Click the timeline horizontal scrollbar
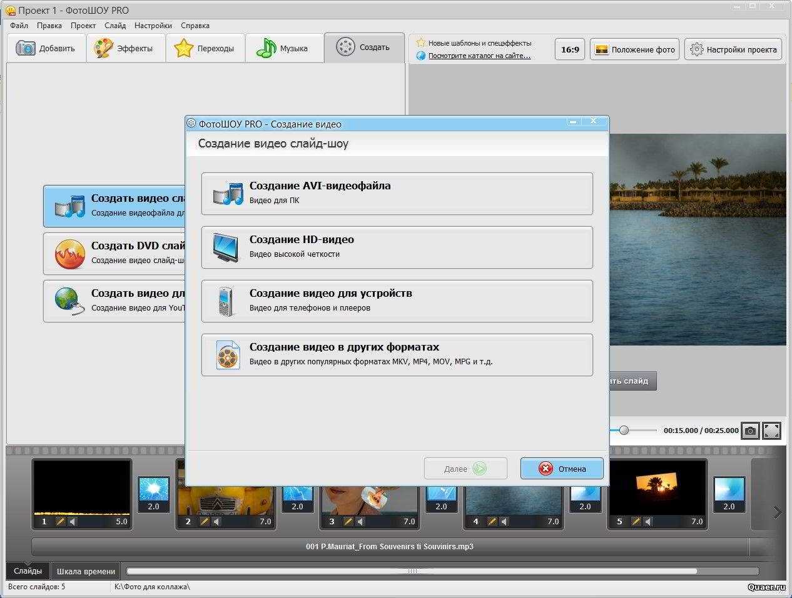The height and width of the screenshot is (598, 792). click(412, 571)
